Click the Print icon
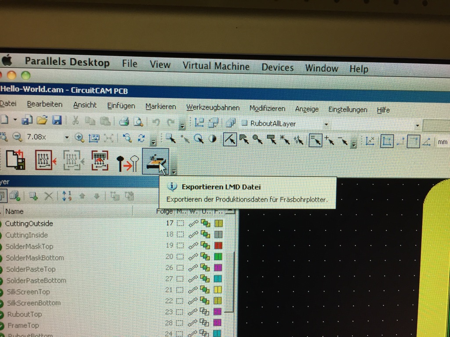 (x=123, y=122)
